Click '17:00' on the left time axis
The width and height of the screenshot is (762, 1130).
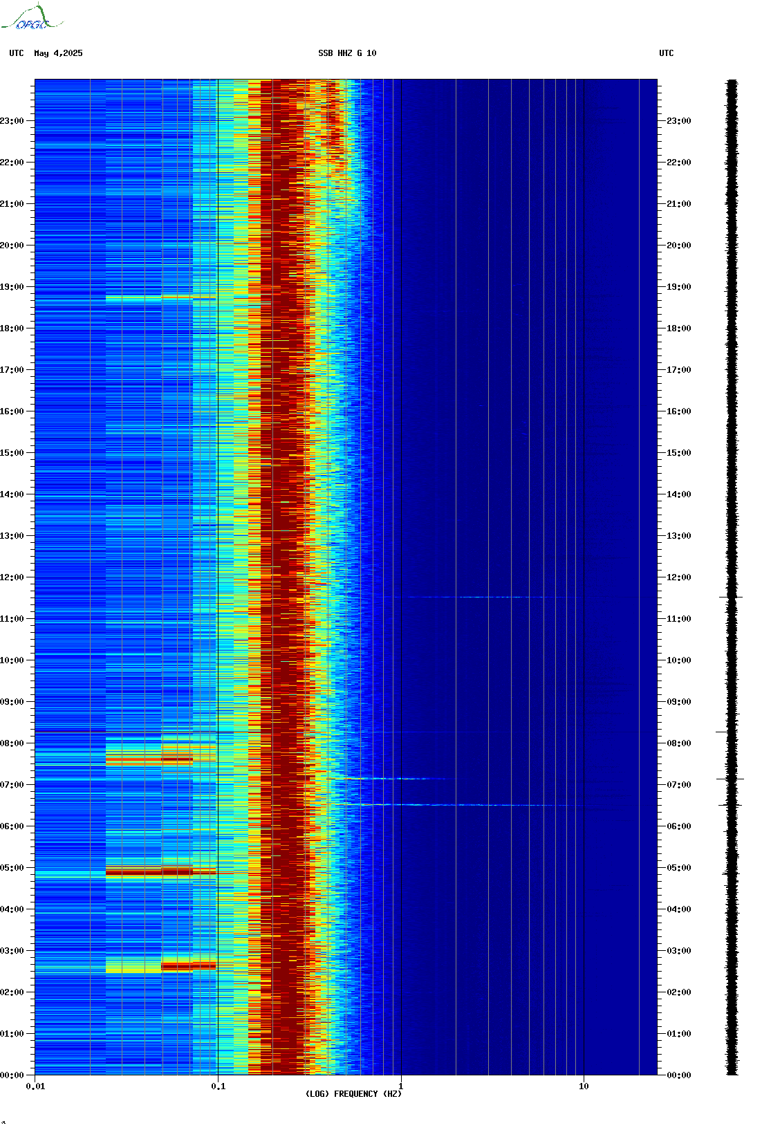point(12,370)
